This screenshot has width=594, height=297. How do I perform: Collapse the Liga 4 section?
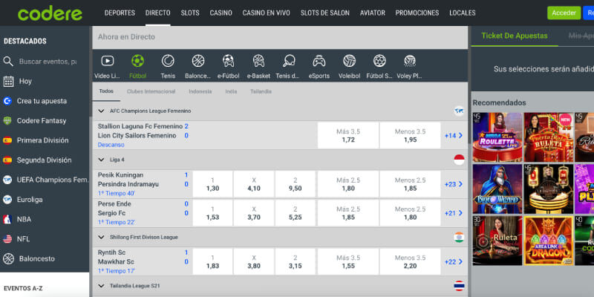(x=102, y=160)
